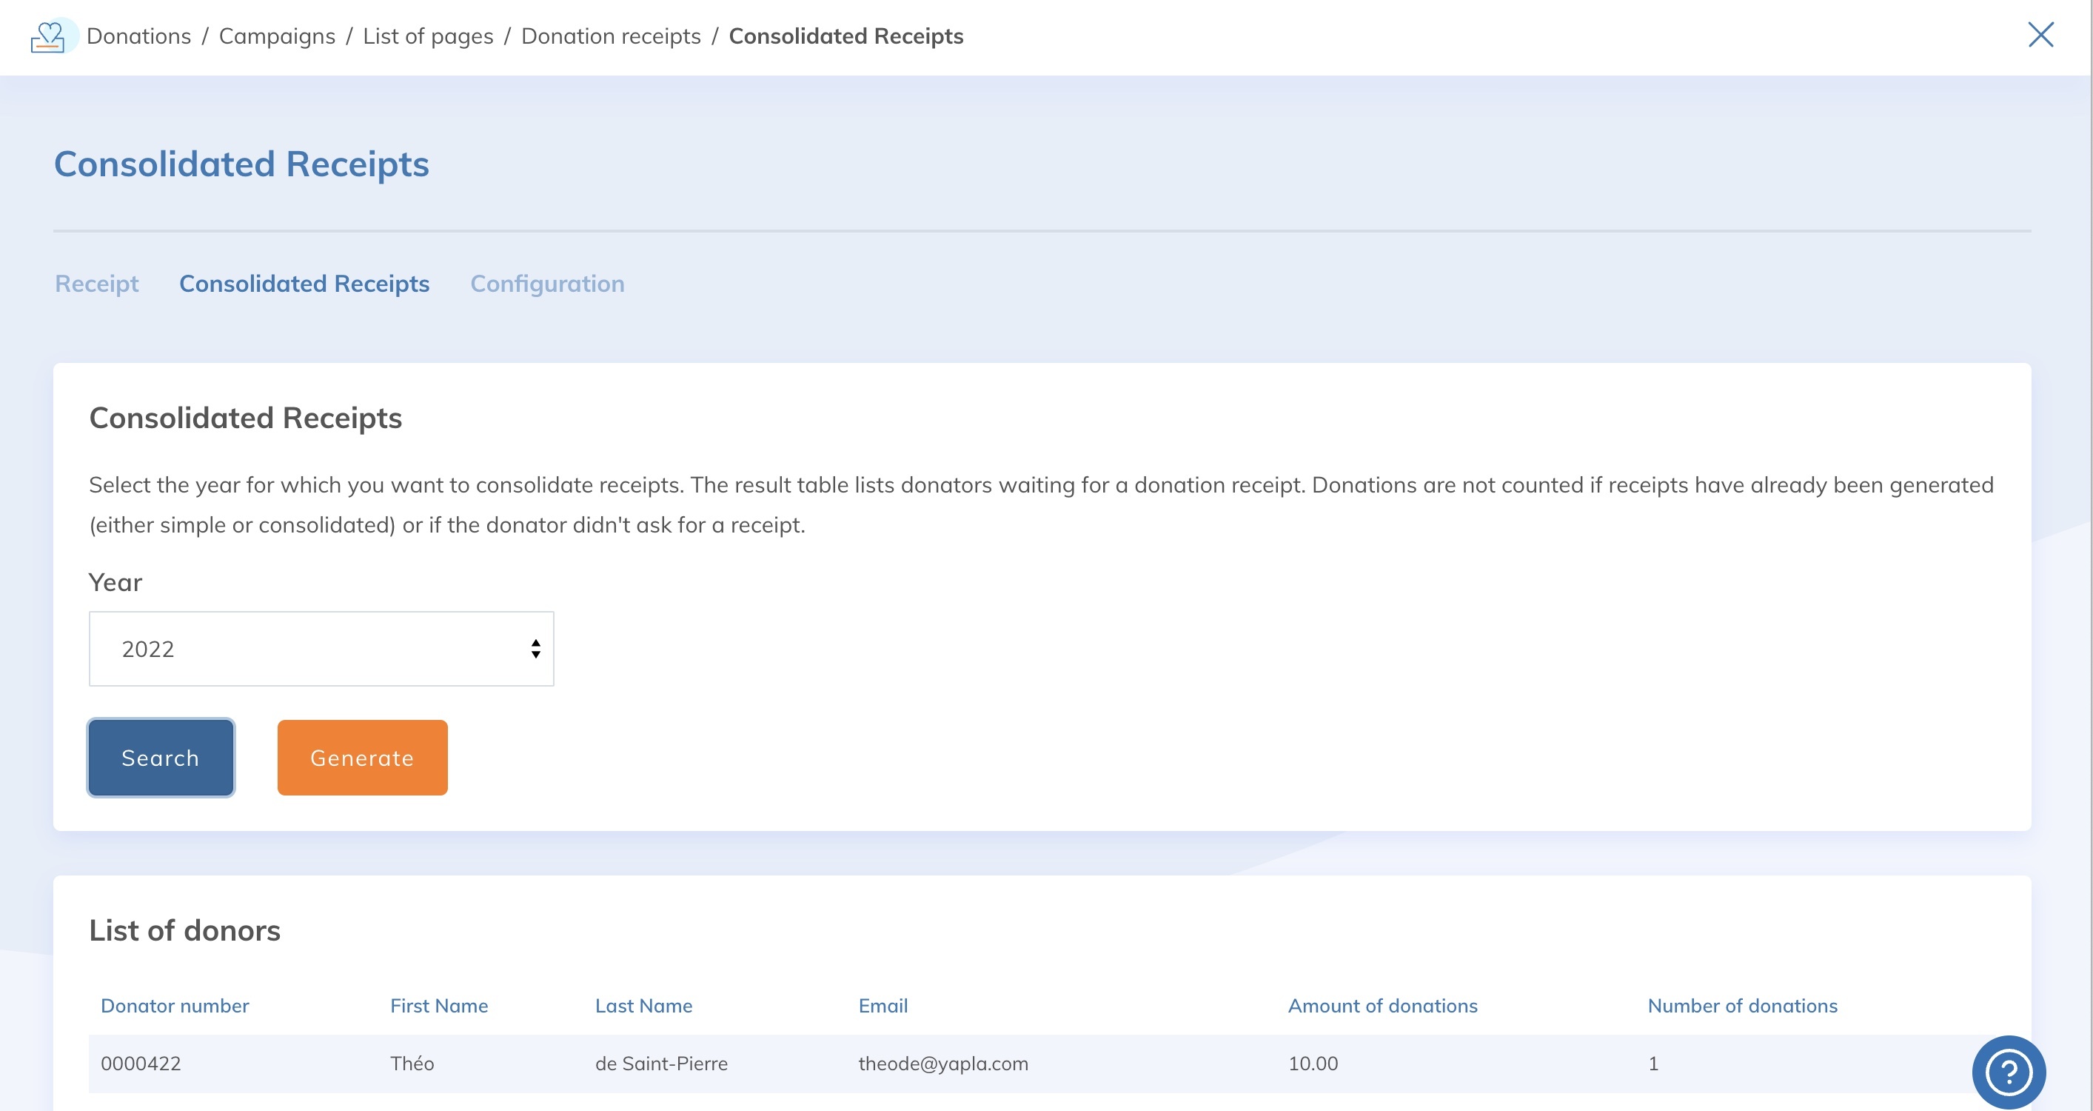Navigate to List of pages breadcrumb
The height and width of the screenshot is (1111, 2093).
428,36
